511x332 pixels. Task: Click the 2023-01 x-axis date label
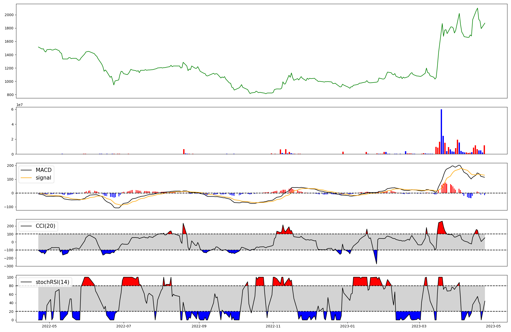pos(347,326)
